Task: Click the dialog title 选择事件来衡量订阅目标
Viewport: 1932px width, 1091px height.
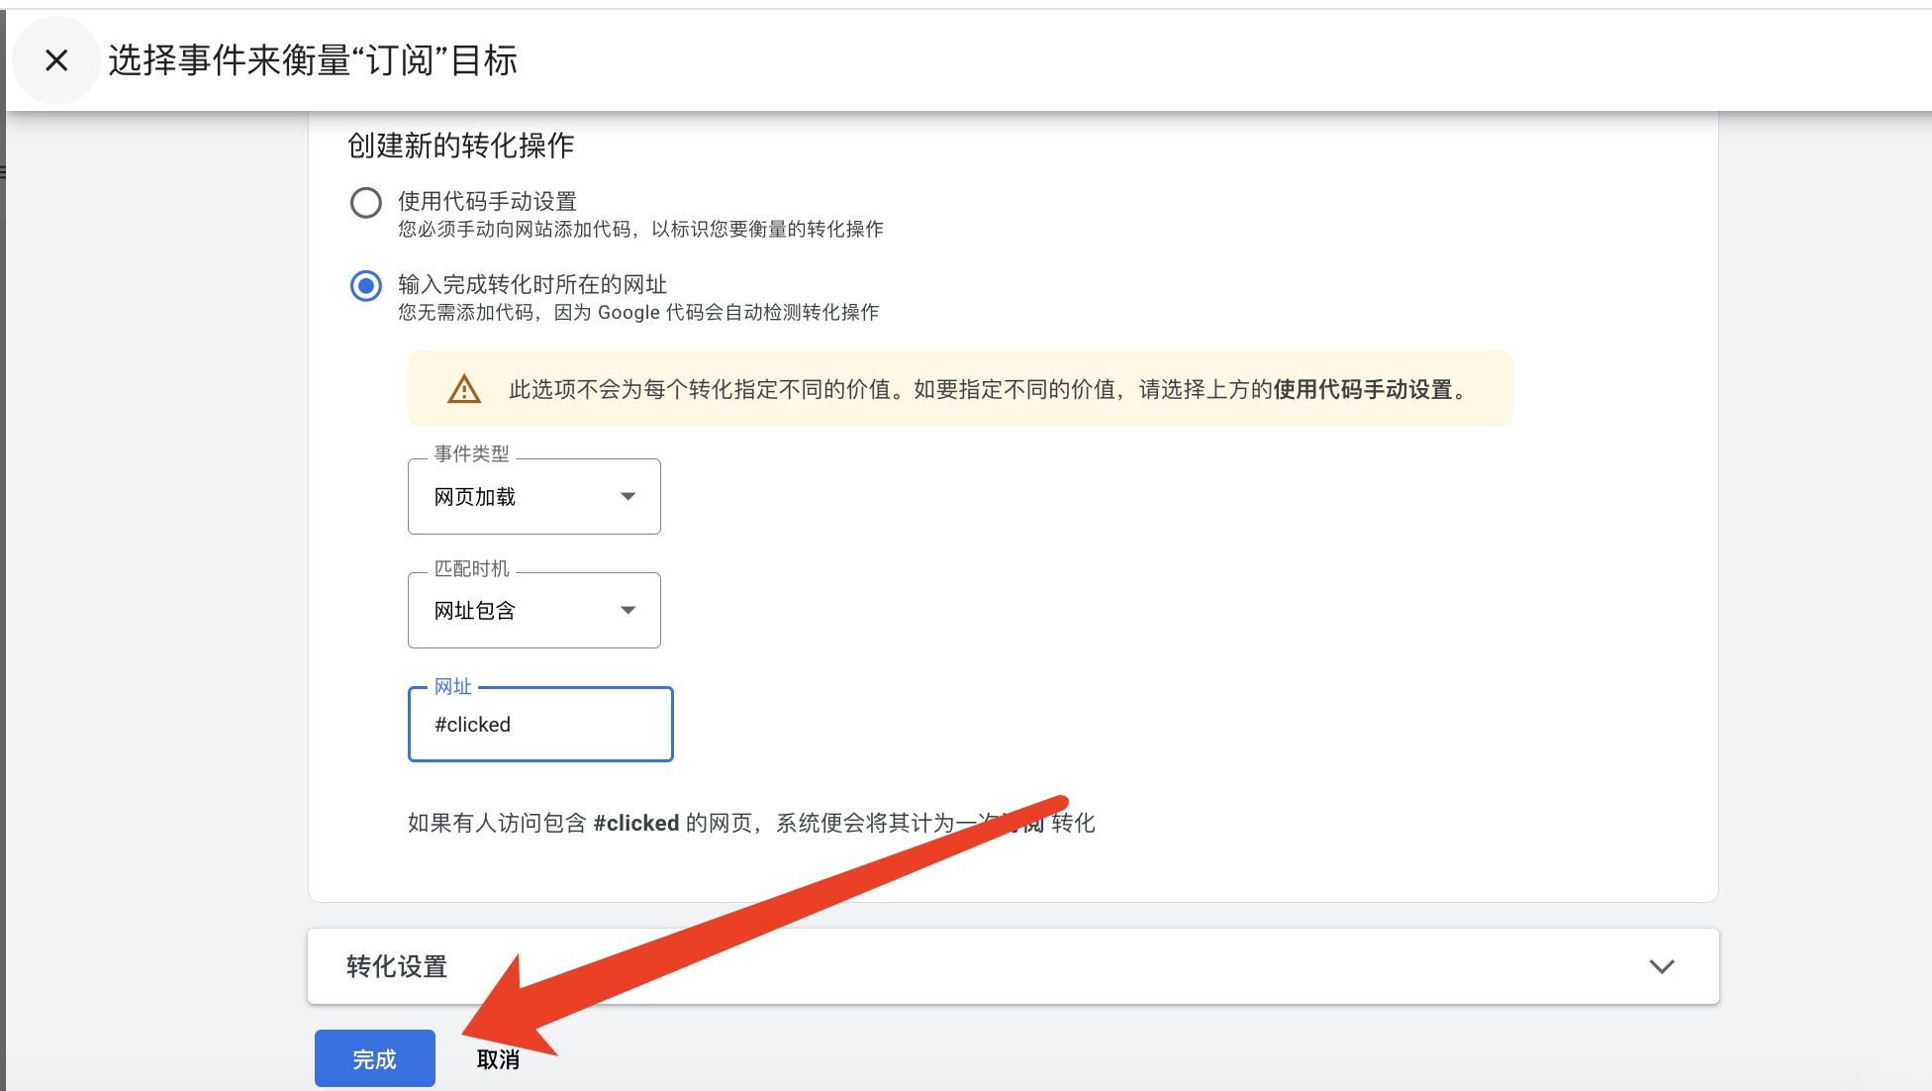Action: pos(313,60)
